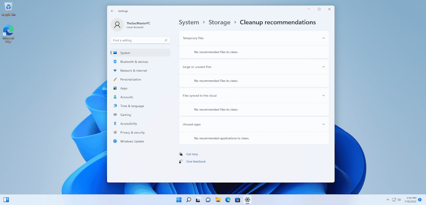This screenshot has height=205, width=426.
Task: Collapse the Large or unused files section
Action: click(x=323, y=67)
